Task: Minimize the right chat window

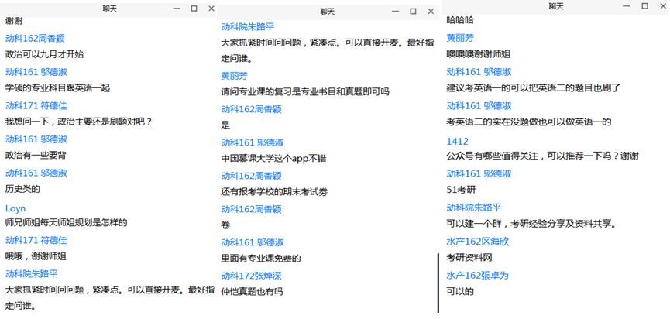Action: point(624,6)
